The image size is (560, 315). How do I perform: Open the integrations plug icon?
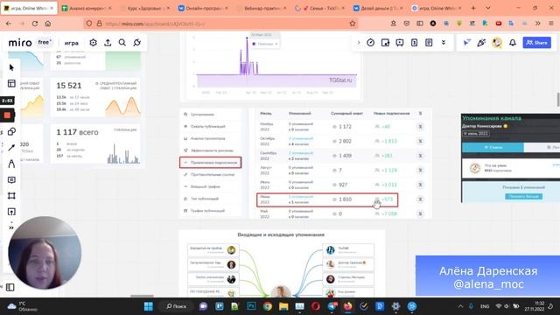point(137,43)
